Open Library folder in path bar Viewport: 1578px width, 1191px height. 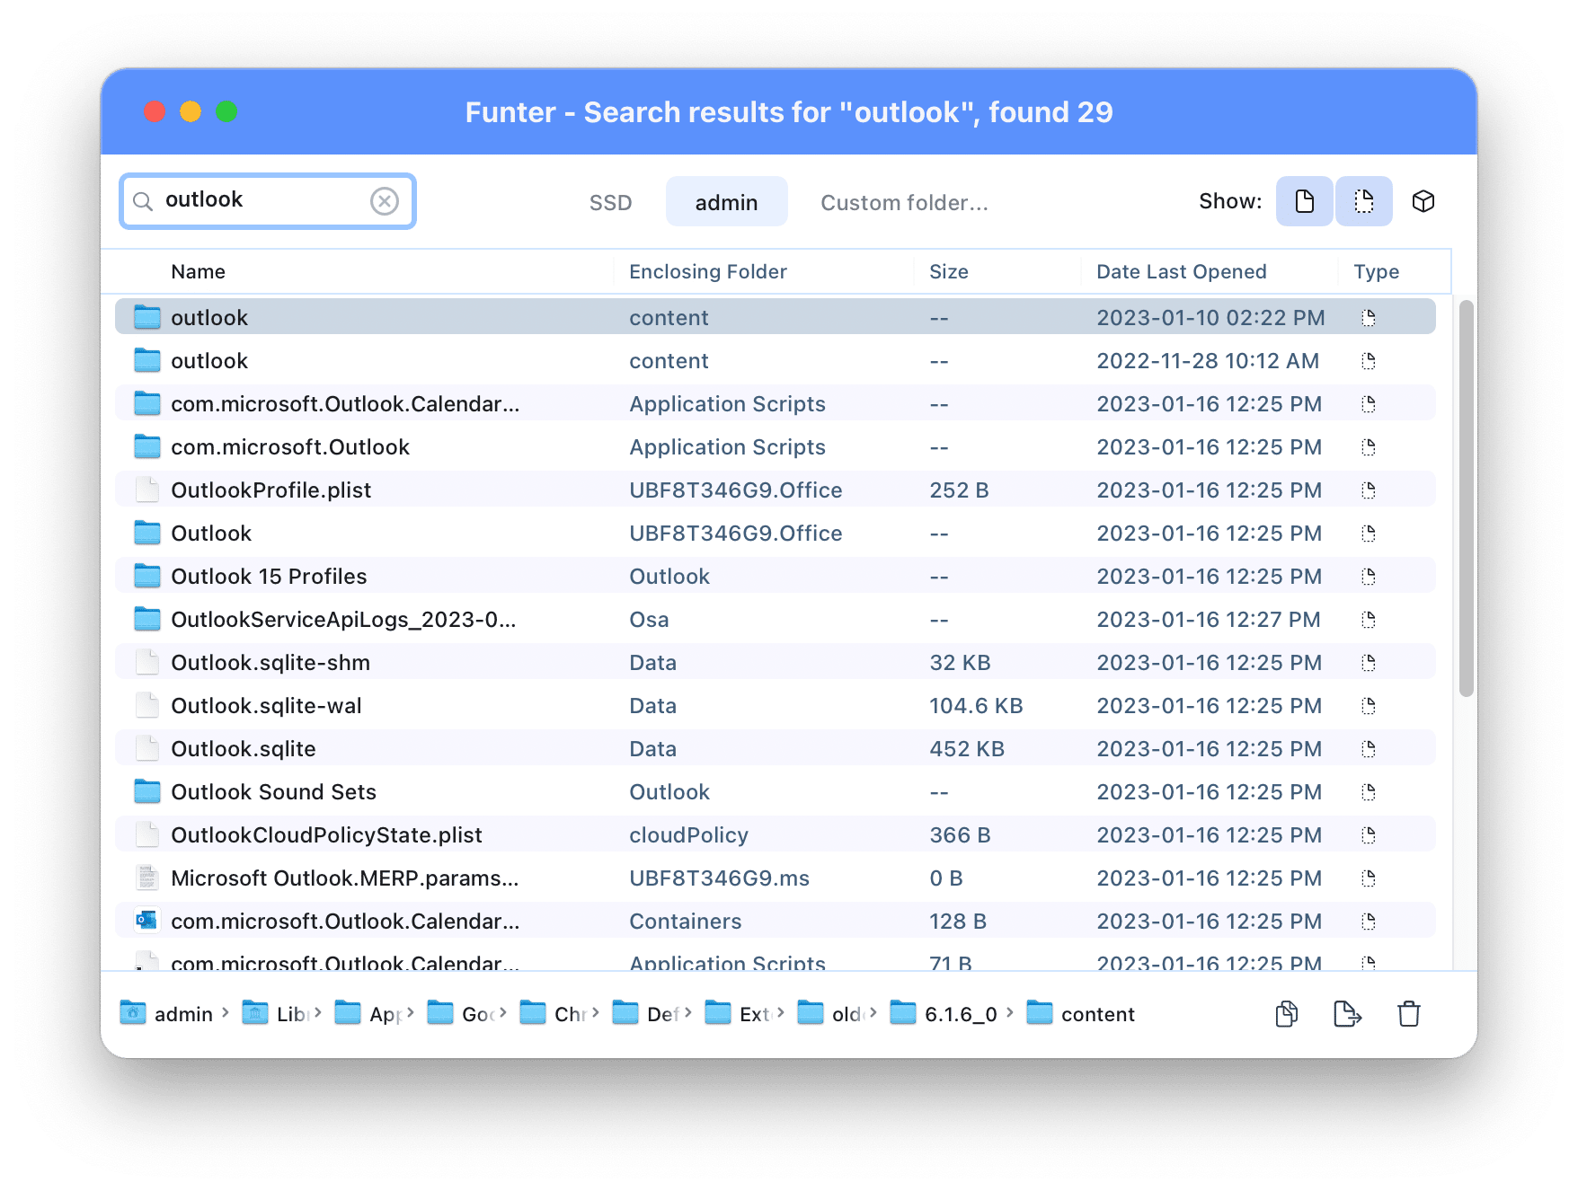276,1014
